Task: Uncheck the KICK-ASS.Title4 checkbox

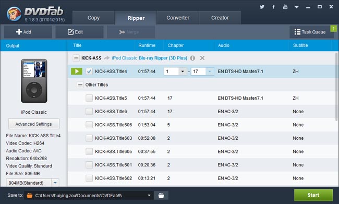Action: (x=89, y=71)
